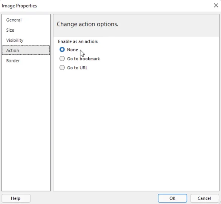Image resolution: width=221 pixels, height=204 pixels.
Task: Click the "Go to URL" label text
Action: [x=77, y=68]
